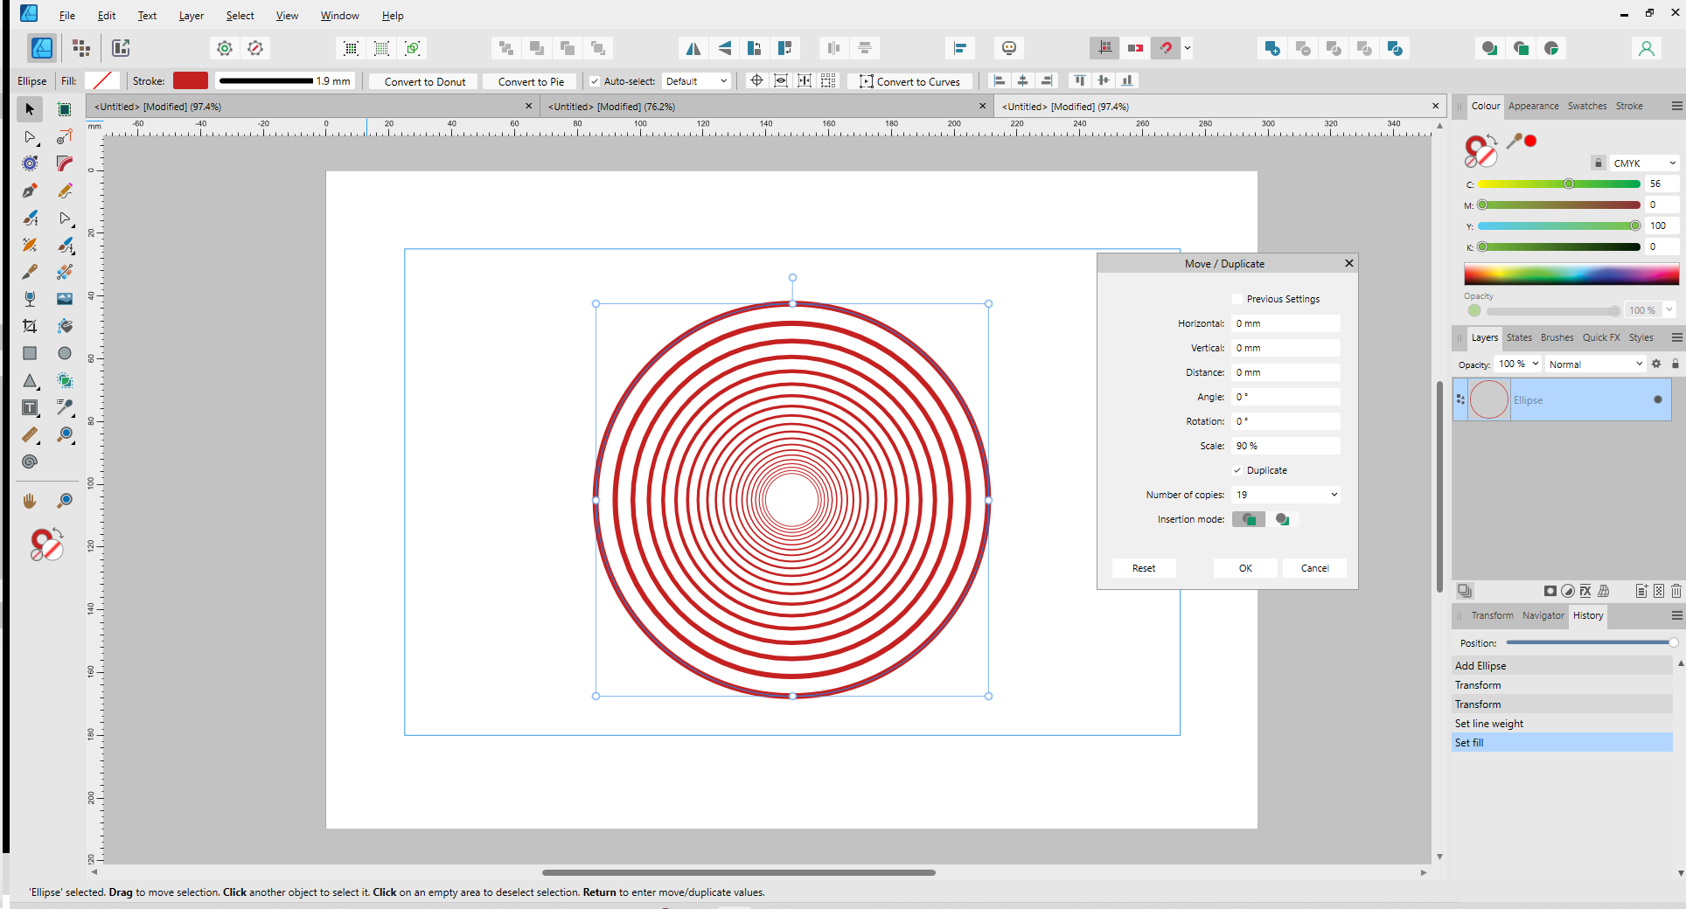
Task: Select the Node tool
Action: (30, 136)
